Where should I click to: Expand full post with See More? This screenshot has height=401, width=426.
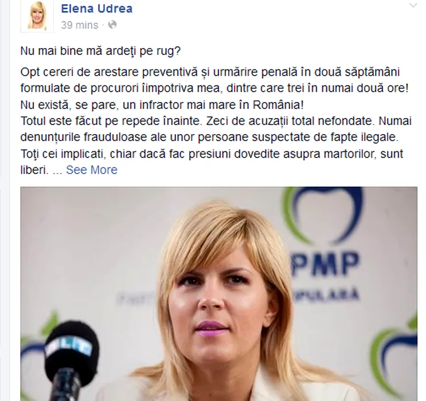(x=92, y=170)
